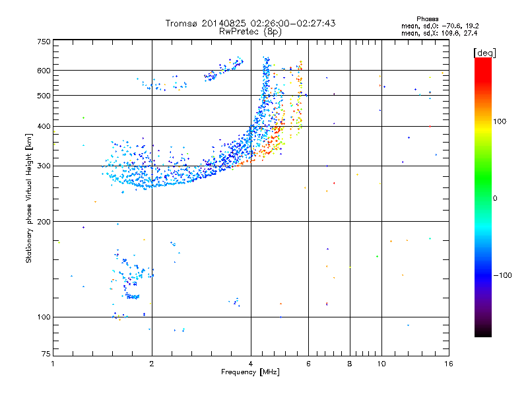Click the x-axis tick label '2'
The height and width of the screenshot is (396, 528).
coord(152,364)
